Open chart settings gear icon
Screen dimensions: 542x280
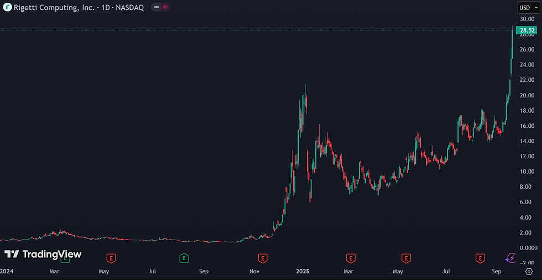[528, 271]
